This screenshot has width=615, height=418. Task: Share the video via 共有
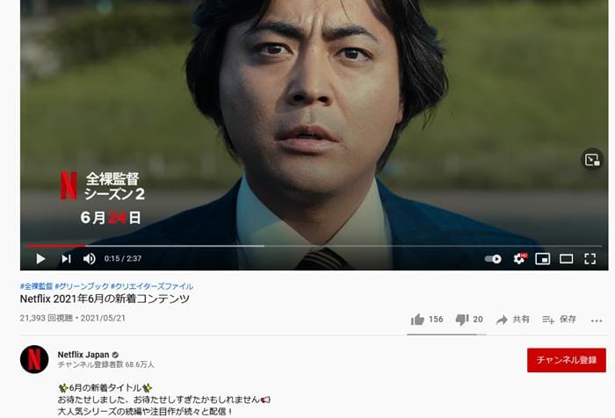coord(512,320)
